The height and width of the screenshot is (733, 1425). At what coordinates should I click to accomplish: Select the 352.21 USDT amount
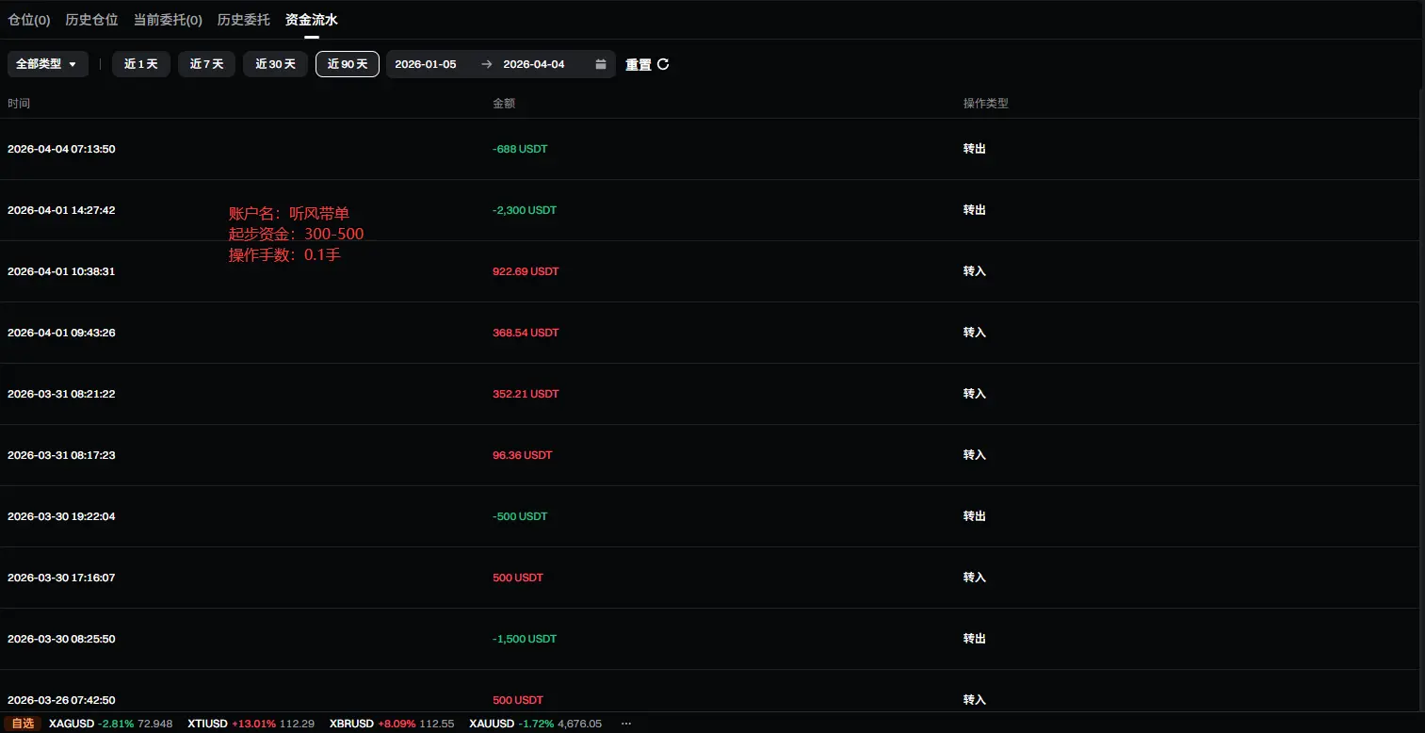(526, 394)
